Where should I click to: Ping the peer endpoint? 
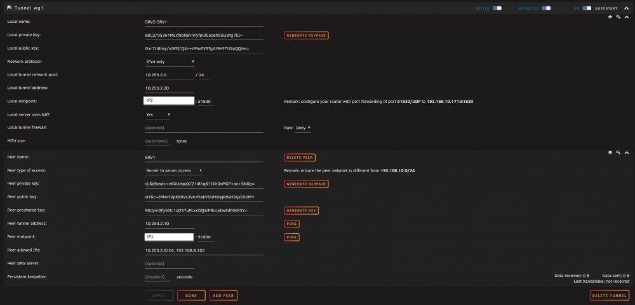click(x=291, y=237)
